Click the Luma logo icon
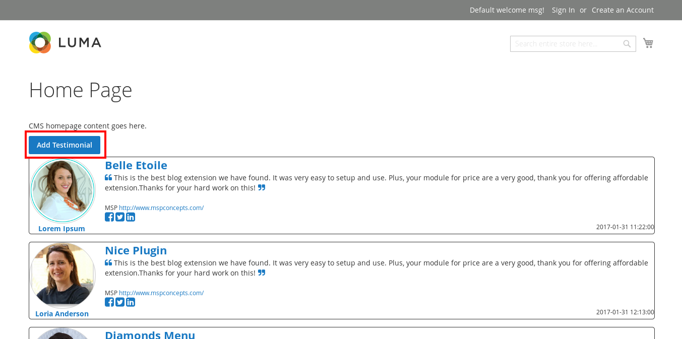The height and width of the screenshot is (339, 682). (40, 42)
